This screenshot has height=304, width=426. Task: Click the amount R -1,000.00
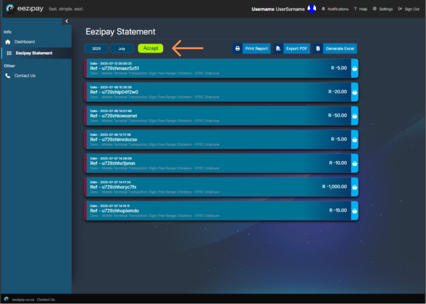coord(334,187)
